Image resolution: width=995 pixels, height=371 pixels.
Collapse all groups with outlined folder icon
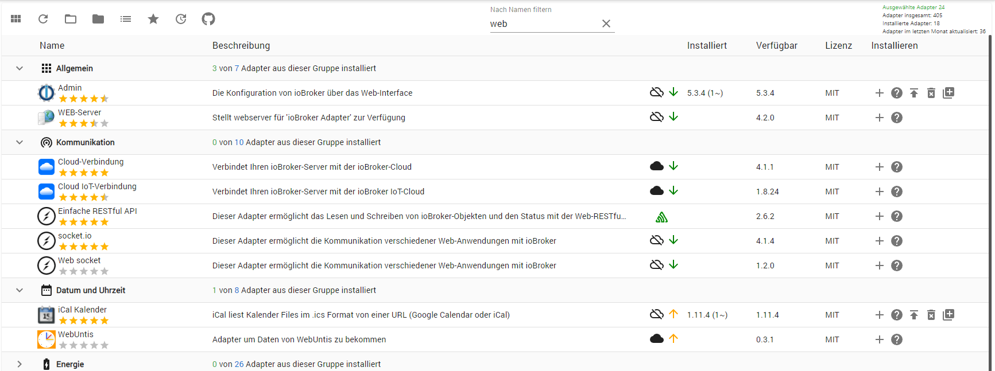pyautogui.click(x=71, y=19)
